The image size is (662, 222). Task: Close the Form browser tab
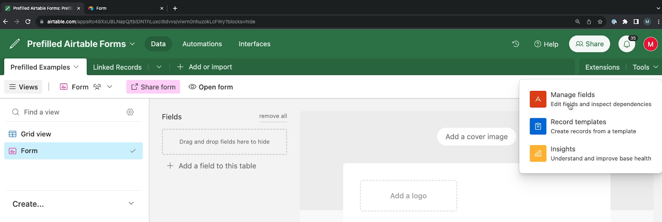pos(162,8)
